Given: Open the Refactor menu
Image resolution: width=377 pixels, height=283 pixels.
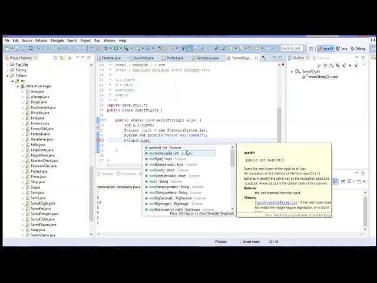Looking at the screenshot, I should click(41, 41).
